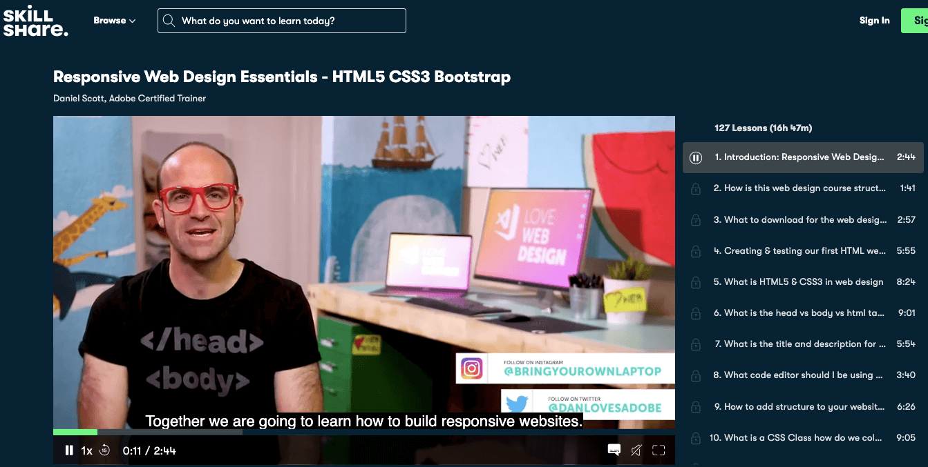Select lesson 7 title and description
The width and height of the screenshot is (928, 467).
(x=803, y=344)
